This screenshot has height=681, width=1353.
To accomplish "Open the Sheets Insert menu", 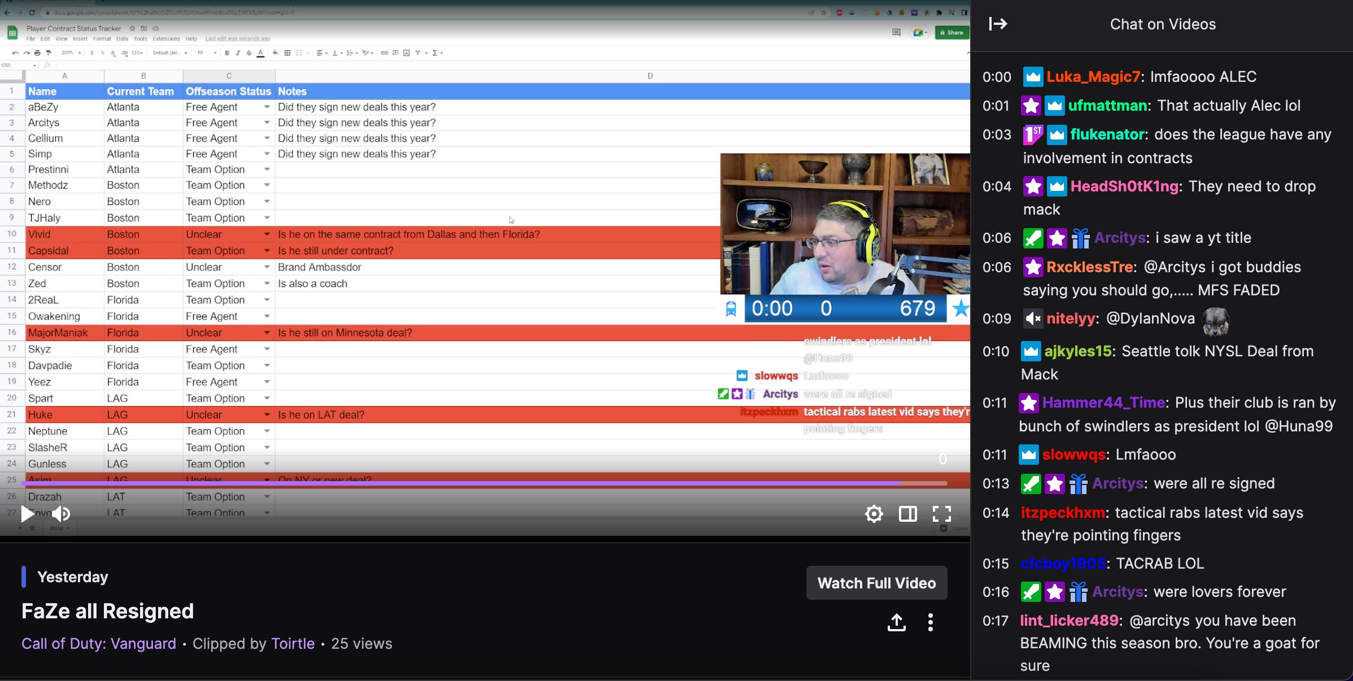I will pyautogui.click(x=80, y=39).
